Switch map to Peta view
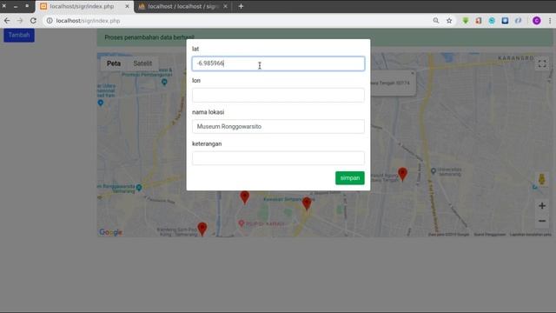This screenshot has height=313, width=556. point(114,63)
